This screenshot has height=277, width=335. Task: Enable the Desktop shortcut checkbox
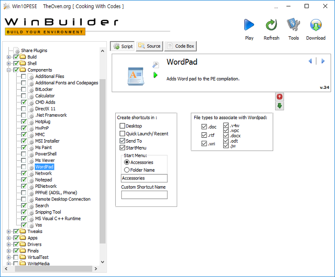point(122,126)
